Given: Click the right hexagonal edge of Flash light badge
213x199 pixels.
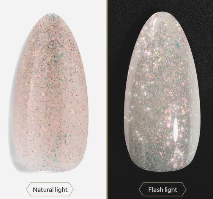Looking at the screenshot, I should pos(185,190).
